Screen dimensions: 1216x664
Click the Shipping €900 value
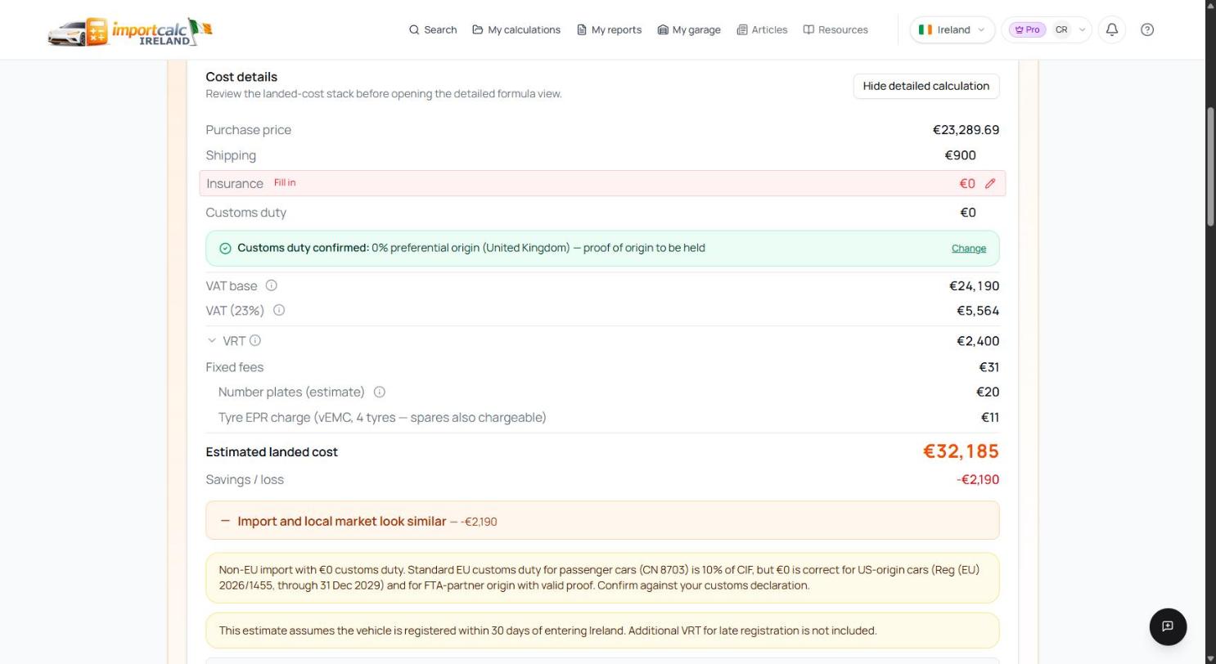pos(960,155)
